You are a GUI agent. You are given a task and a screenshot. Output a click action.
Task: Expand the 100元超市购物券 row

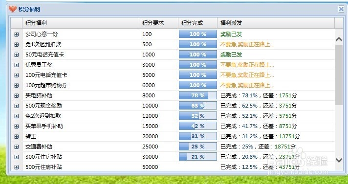pos(17,85)
